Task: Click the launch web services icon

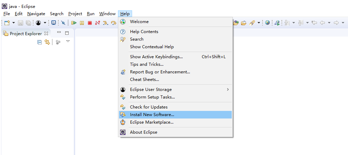Action: (x=277, y=23)
